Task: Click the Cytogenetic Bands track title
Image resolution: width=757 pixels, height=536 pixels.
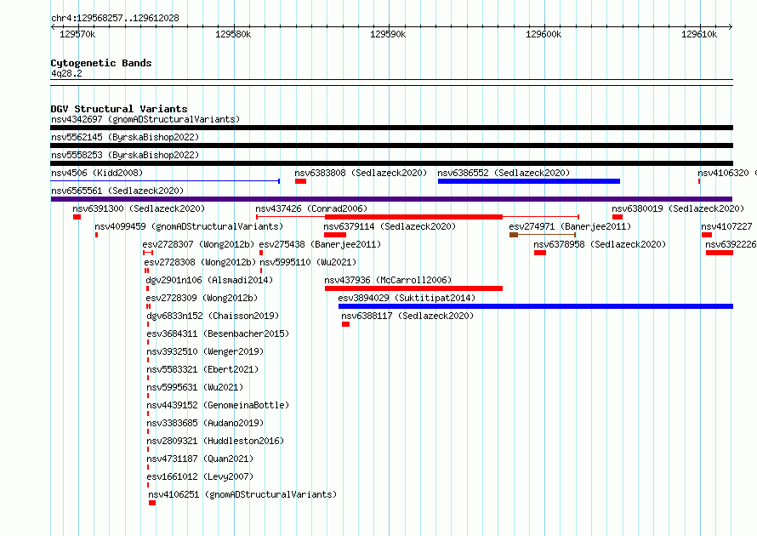Action: 101,63
